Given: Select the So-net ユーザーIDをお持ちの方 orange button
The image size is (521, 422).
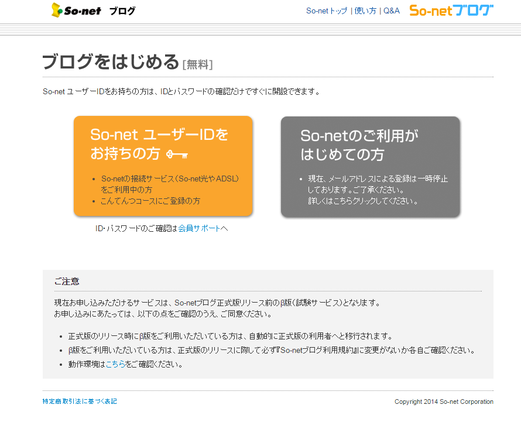Looking at the screenshot, I should pyautogui.click(x=163, y=166).
